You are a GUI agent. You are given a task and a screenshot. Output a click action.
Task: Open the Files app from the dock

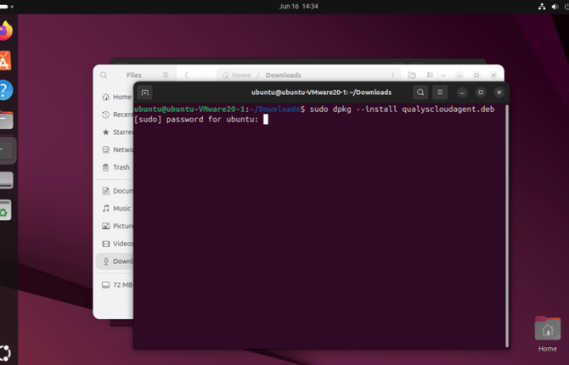(x=6, y=120)
